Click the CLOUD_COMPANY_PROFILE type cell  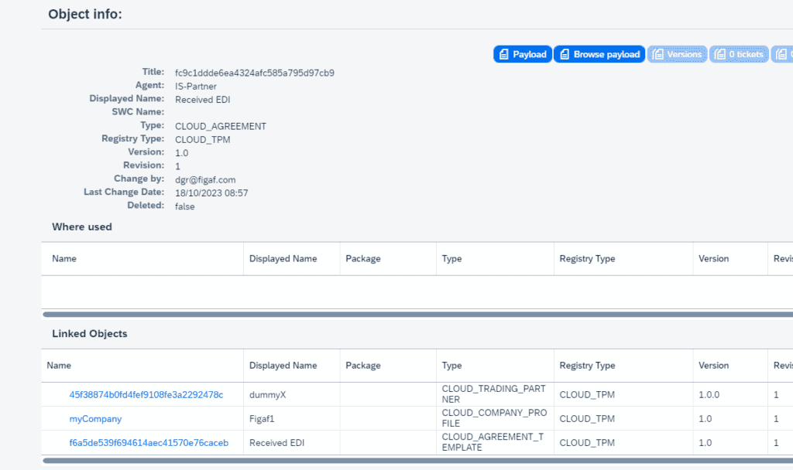coord(494,418)
